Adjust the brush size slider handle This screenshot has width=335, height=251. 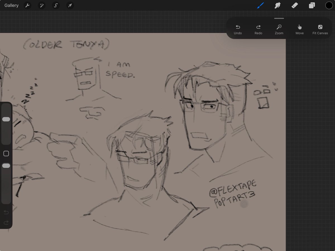click(6, 119)
